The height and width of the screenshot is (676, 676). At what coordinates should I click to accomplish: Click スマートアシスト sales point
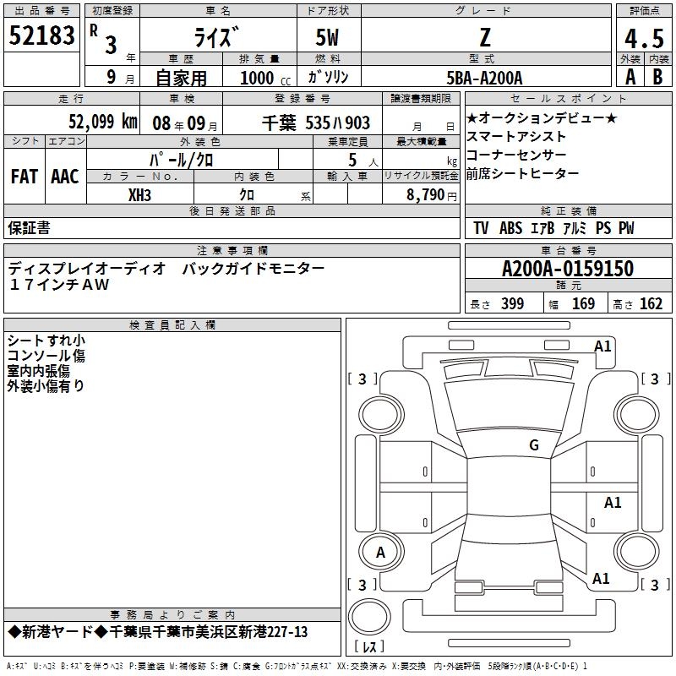[x=516, y=136]
